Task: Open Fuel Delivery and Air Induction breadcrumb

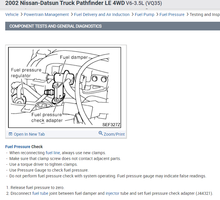Action: click(102, 14)
